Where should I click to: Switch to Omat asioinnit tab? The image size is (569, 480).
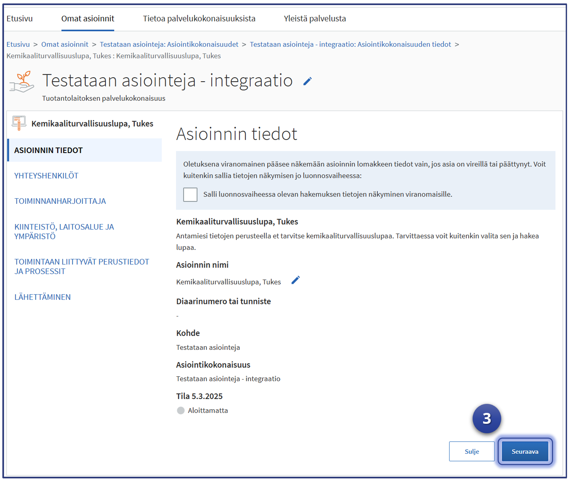click(x=88, y=18)
